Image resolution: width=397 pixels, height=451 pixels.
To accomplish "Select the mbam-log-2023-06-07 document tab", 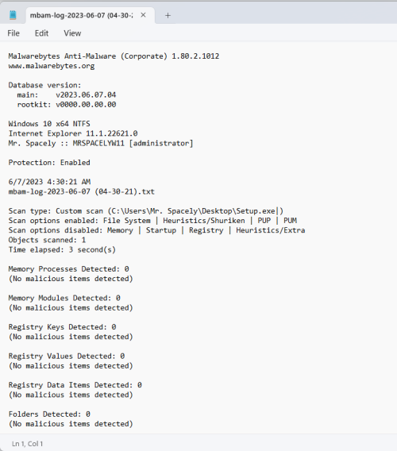I will coord(82,15).
